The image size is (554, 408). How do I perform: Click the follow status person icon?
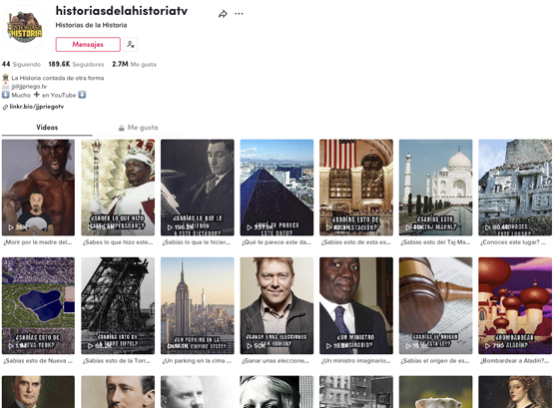coord(131,45)
